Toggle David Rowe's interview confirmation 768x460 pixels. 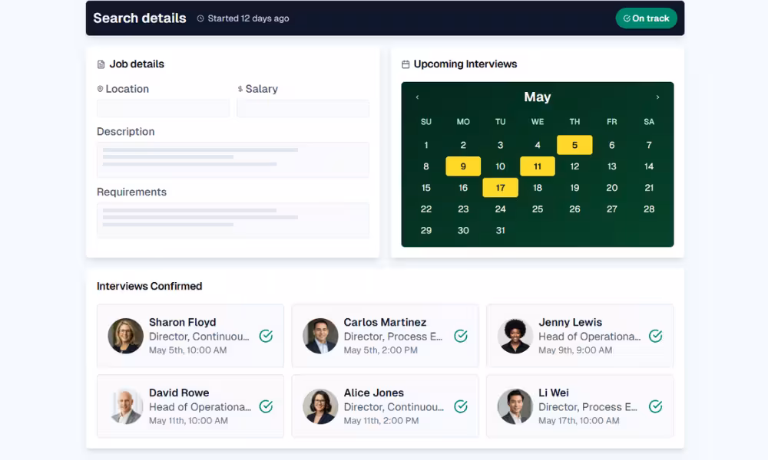coord(266,406)
